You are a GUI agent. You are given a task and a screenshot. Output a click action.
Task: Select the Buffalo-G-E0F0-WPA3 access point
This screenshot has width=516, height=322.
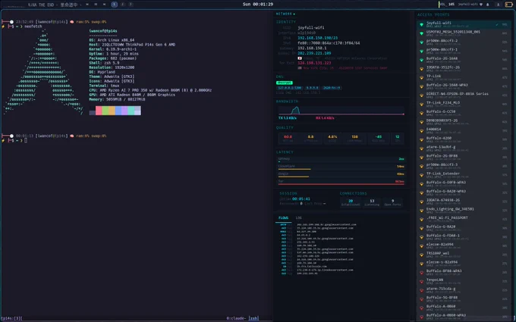(464, 183)
